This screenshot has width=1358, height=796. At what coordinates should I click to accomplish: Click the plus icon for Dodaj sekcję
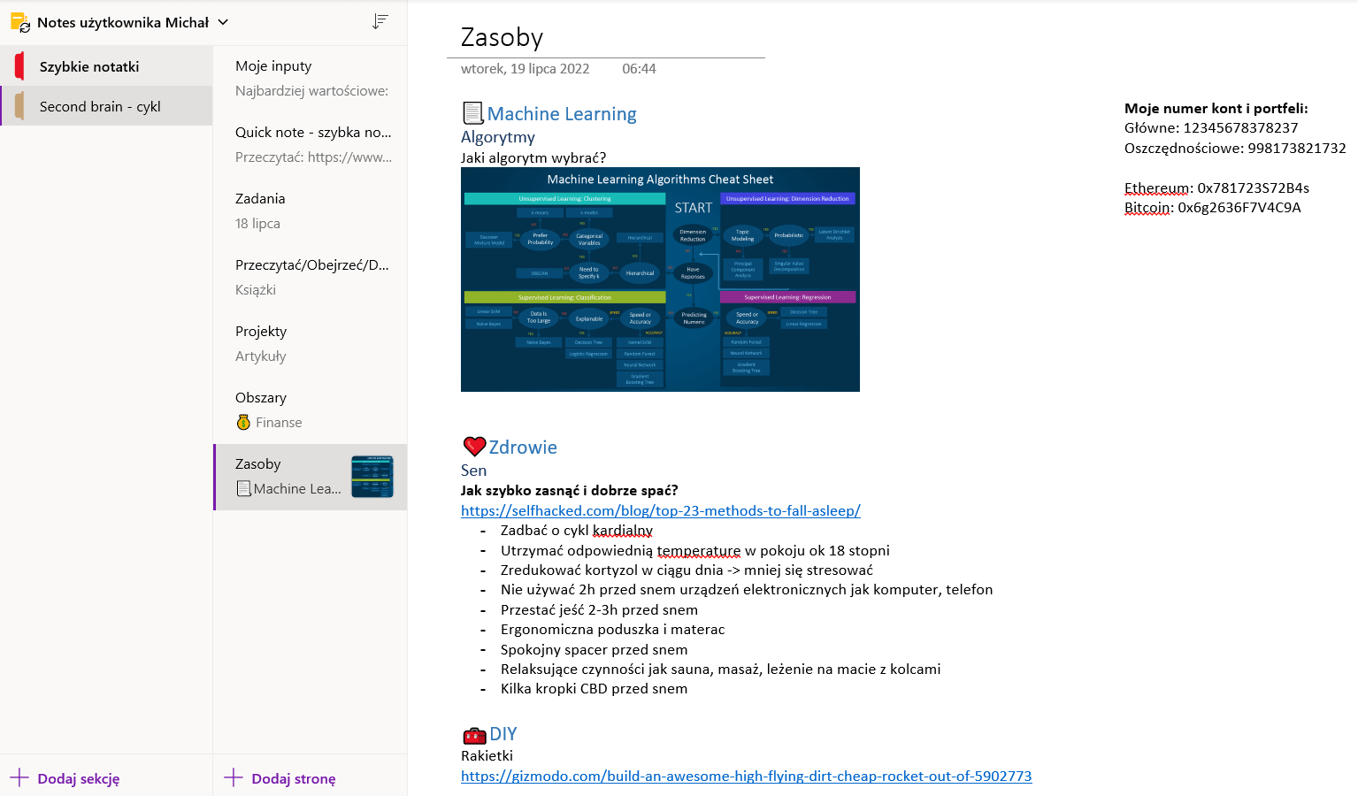tap(19, 778)
